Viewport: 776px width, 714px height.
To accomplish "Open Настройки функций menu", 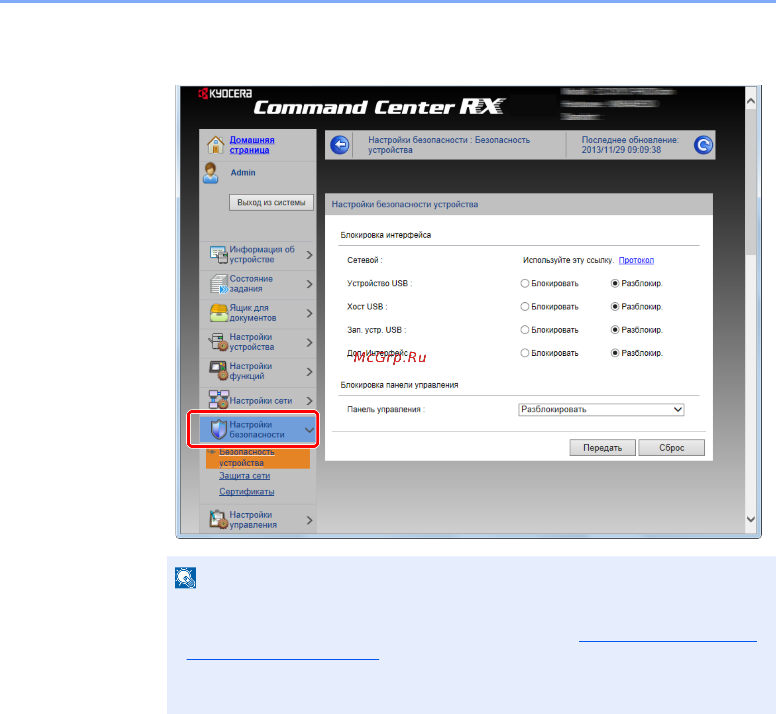I will (258, 372).
